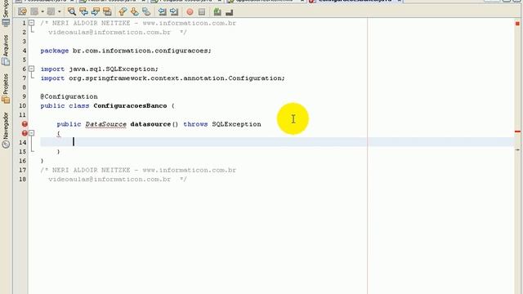Viewport: 523px width, 294px height.
Task: Click the throws keyword
Action: pyautogui.click(x=195, y=124)
